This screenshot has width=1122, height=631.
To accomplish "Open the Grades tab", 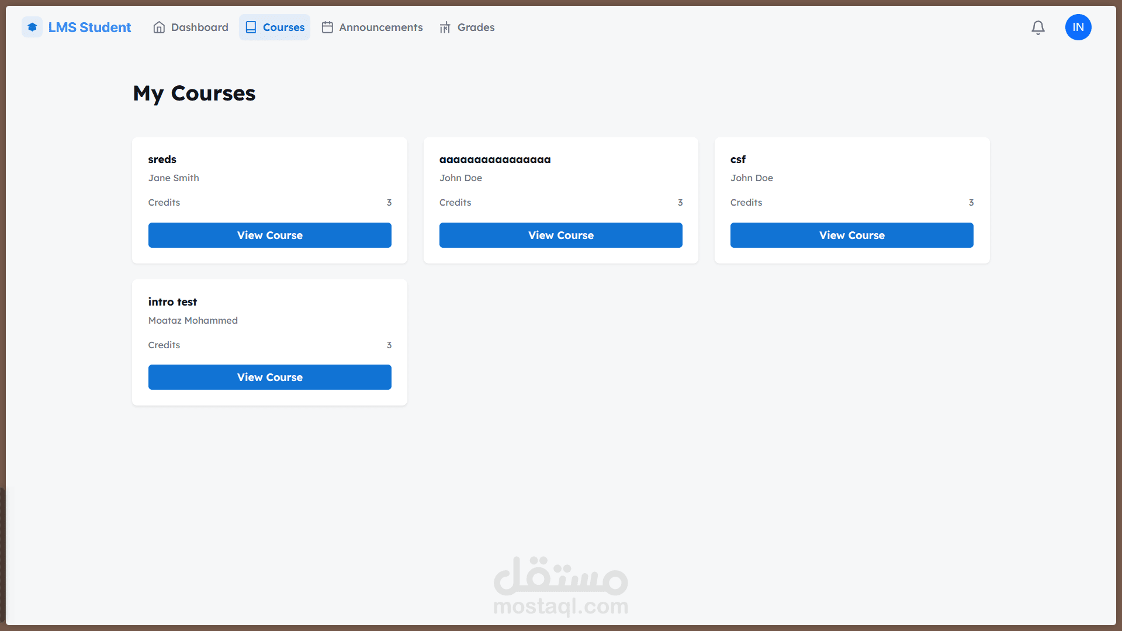I will (x=476, y=27).
